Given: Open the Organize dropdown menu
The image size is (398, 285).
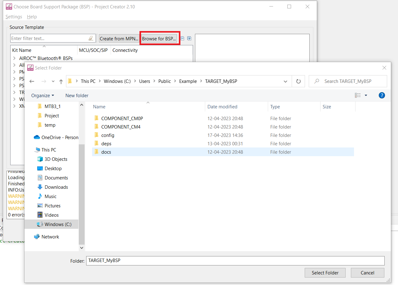Looking at the screenshot, I should point(42,95).
